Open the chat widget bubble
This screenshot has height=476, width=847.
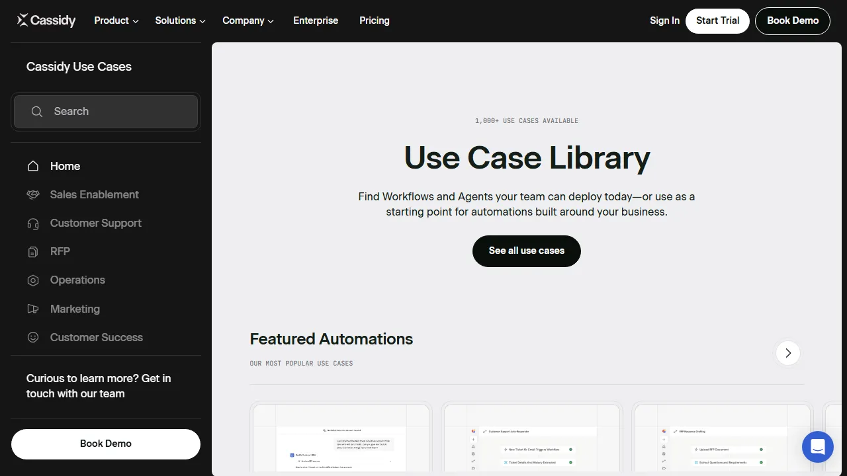817,447
